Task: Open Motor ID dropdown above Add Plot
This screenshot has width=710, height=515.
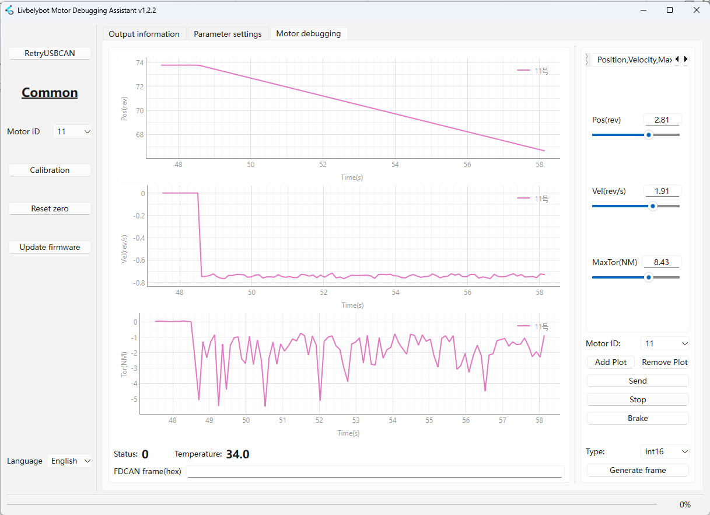Action: (664, 343)
